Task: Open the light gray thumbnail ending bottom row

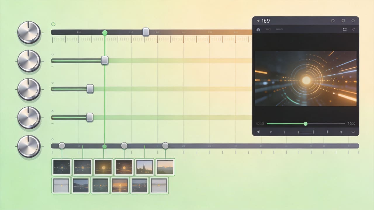Action: click(x=159, y=185)
